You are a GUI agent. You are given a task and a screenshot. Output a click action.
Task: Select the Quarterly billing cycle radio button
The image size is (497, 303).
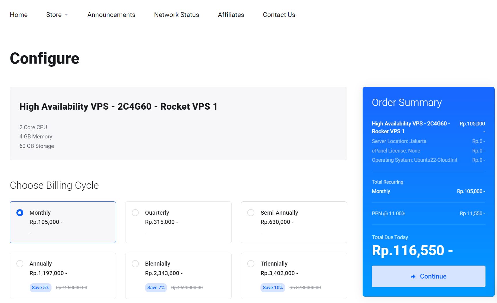pyautogui.click(x=135, y=213)
